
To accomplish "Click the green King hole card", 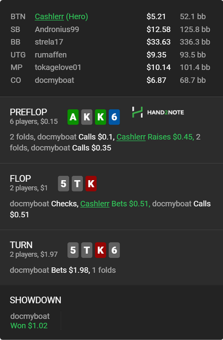I will click(x=100, y=117).
